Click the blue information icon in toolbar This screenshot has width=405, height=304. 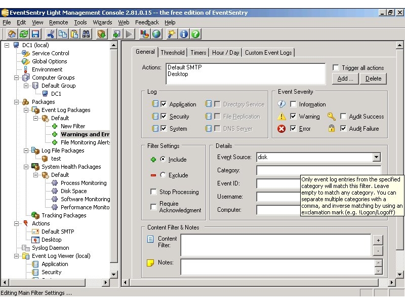coord(184,34)
